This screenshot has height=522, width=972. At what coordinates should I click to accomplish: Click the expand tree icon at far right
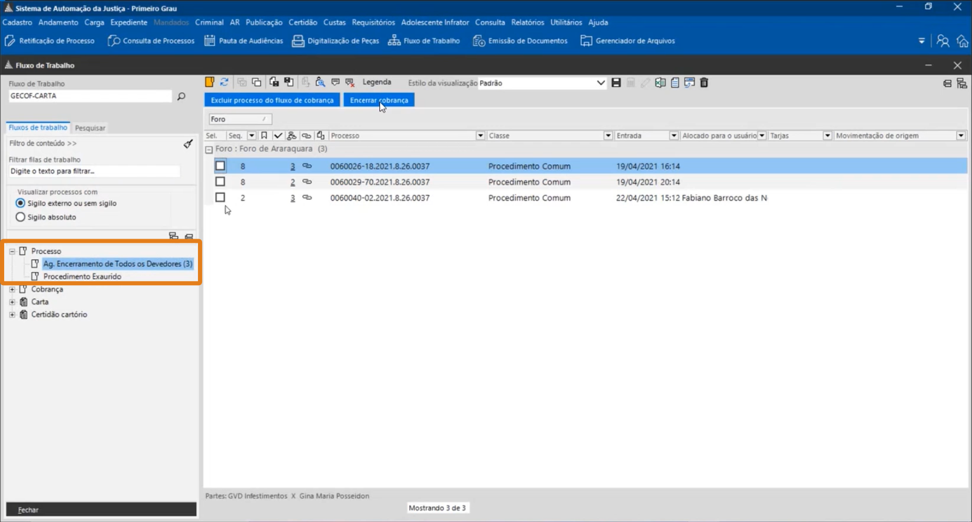click(x=962, y=84)
